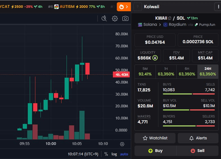
Task: Toggle the auto scale on chart
Action: 124,154
